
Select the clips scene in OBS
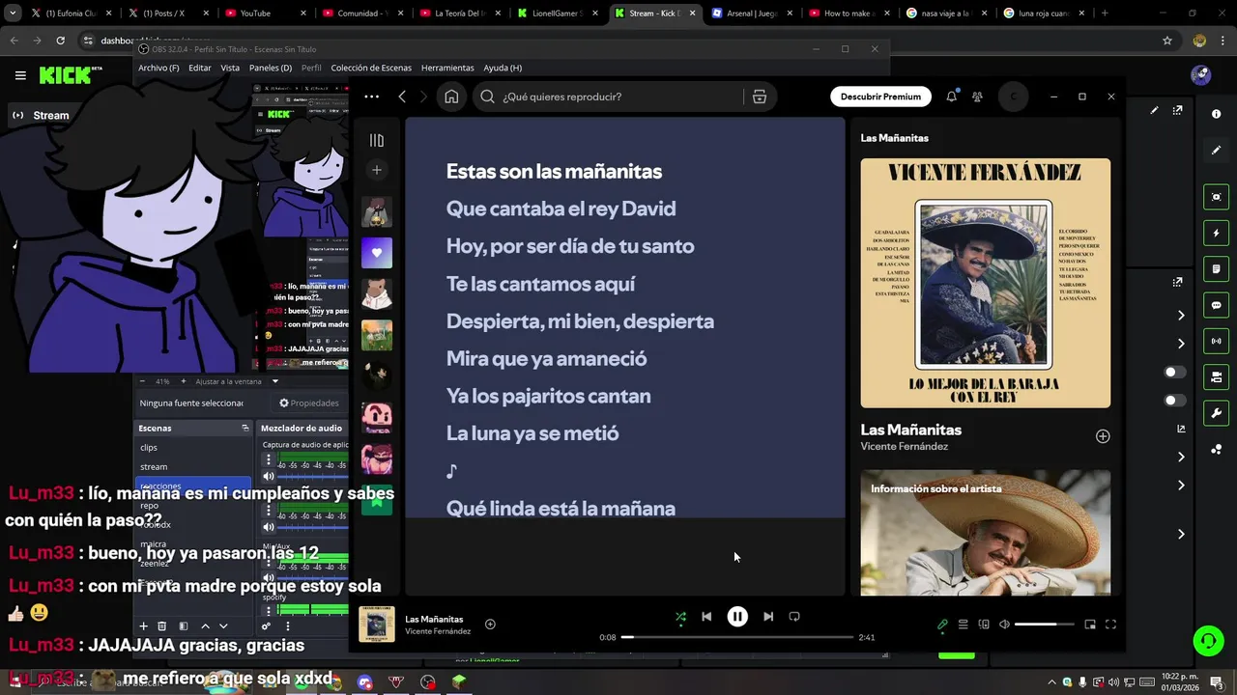193,448
